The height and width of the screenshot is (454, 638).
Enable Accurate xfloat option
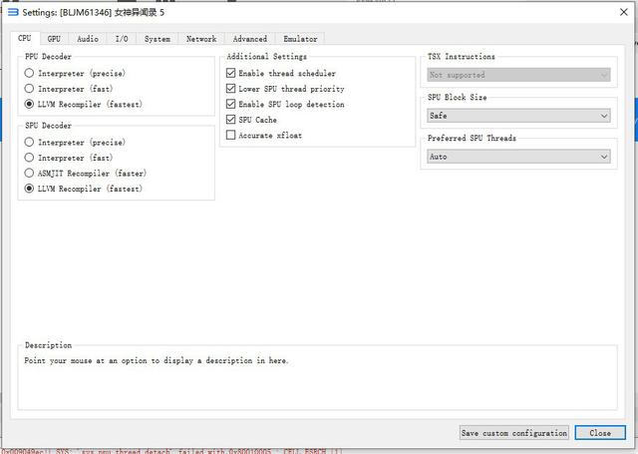point(231,136)
